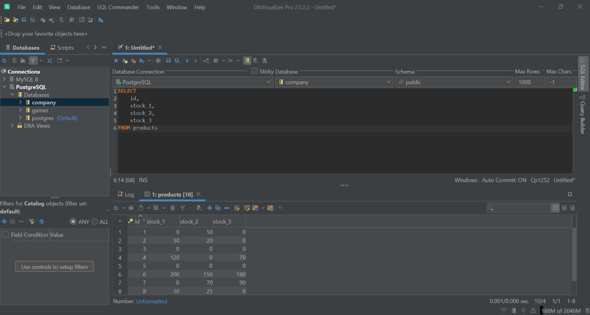Close the 1: Untitled editor tab
Image resolution: width=590 pixels, height=315 pixels.
160,47
